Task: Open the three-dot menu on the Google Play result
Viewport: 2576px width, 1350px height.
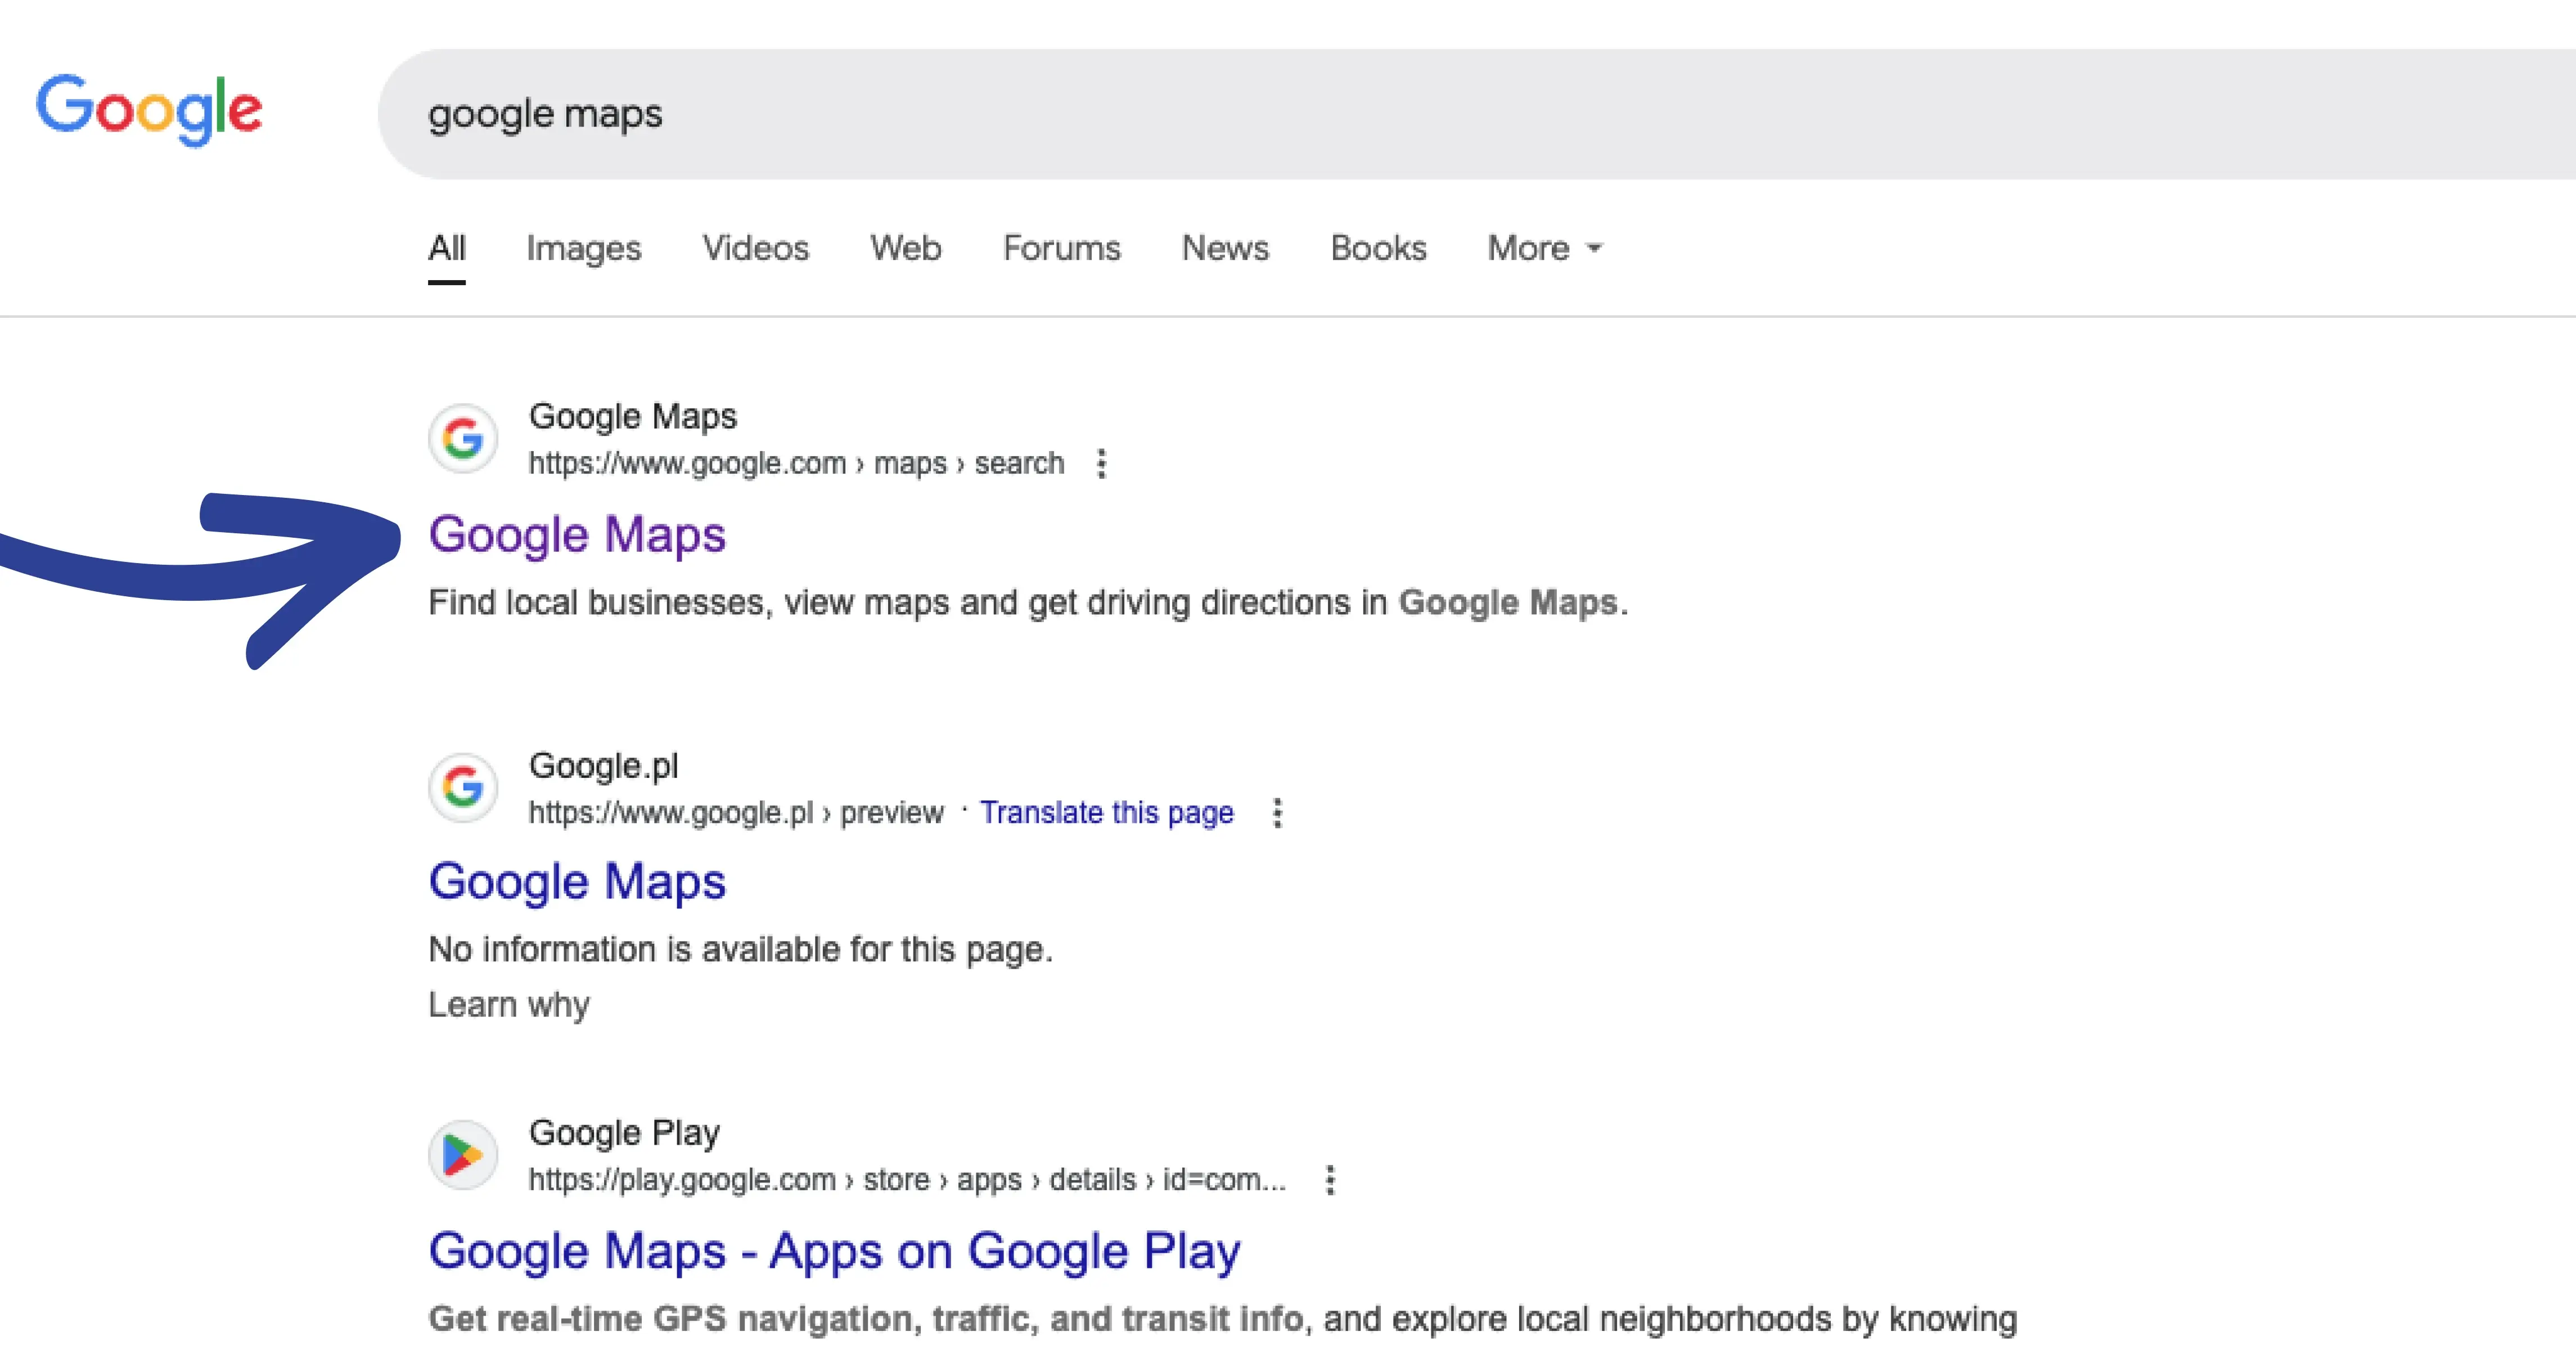Action: (1330, 1180)
